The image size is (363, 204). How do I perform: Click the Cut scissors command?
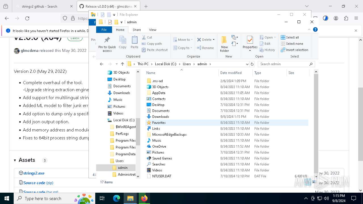tap(147, 37)
